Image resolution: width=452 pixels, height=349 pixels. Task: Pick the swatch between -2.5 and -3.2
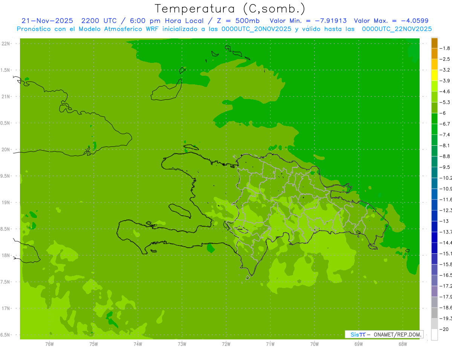(434, 64)
